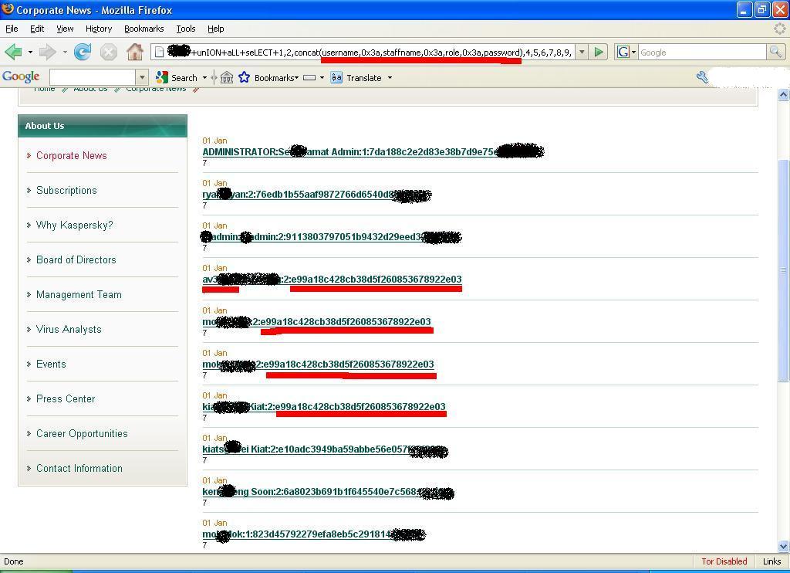Click the scrollbar up arrow
The image size is (790, 573).
tap(783, 95)
